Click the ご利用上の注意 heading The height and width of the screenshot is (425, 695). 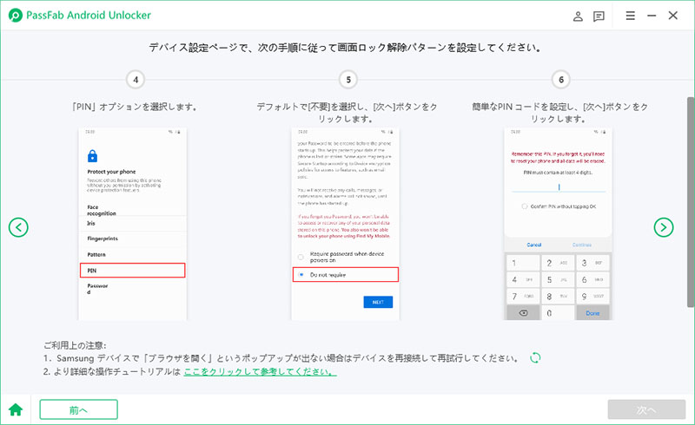[75, 345]
